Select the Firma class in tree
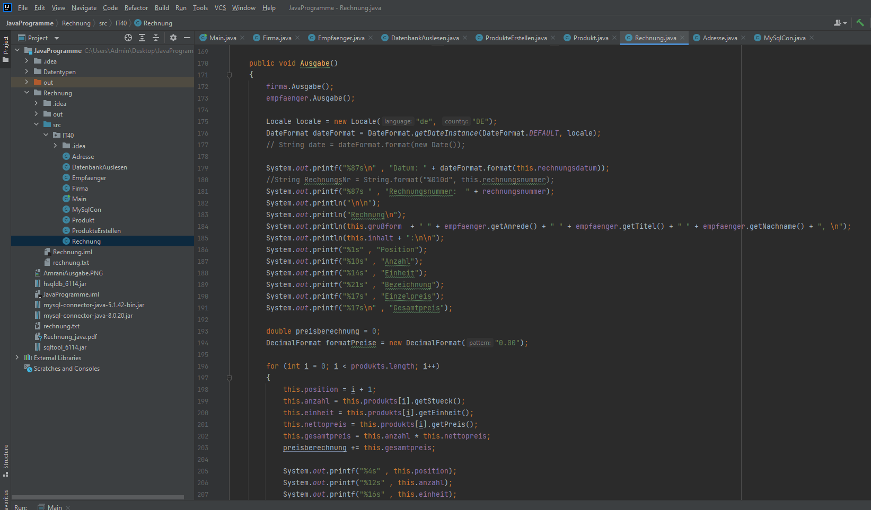This screenshot has height=510, width=871. click(80, 189)
